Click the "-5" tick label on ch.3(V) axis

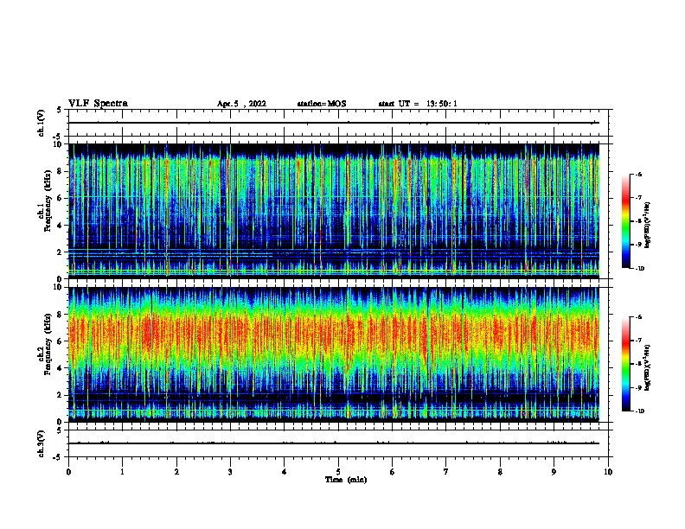click(58, 457)
